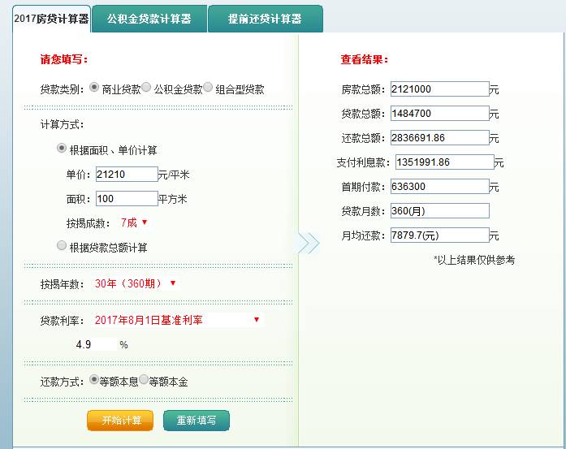Click the 重新填写 reset button

[x=197, y=420]
